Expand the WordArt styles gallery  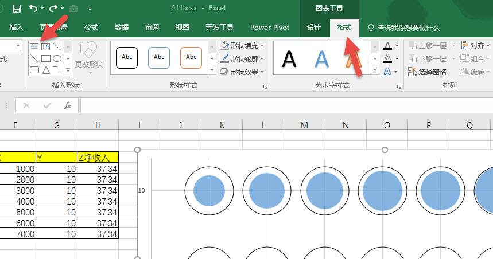375,70
